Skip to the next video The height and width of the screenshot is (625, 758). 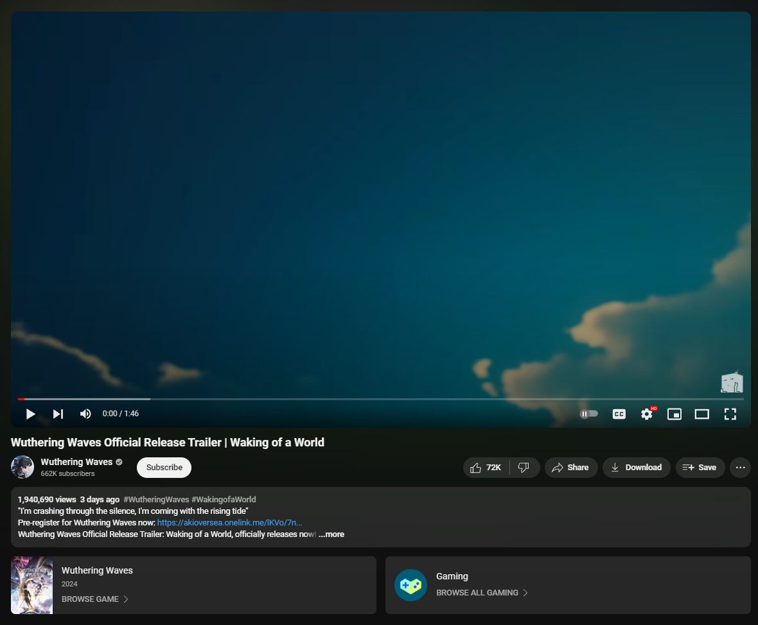[58, 414]
